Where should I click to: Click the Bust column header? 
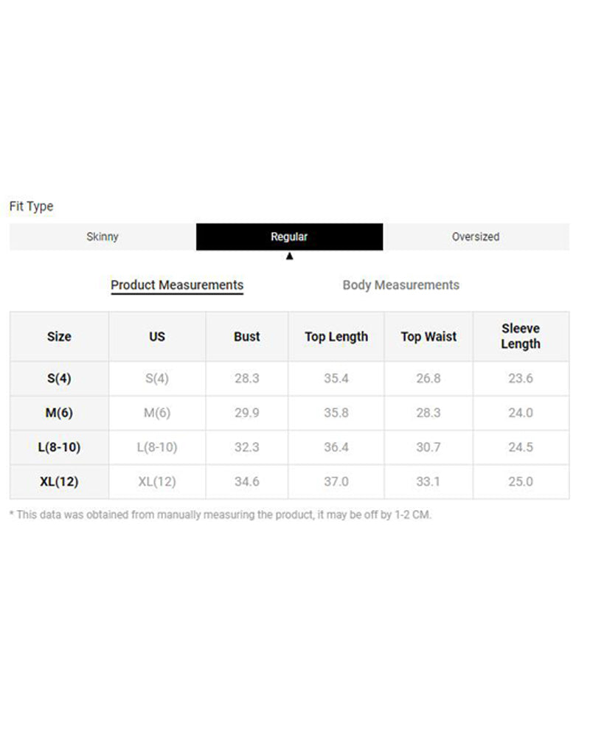[x=247, y=337]
